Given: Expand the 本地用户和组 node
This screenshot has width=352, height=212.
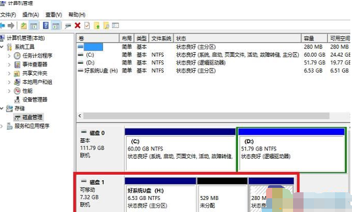Looking at the screenshot, I should tap(9, 82).
